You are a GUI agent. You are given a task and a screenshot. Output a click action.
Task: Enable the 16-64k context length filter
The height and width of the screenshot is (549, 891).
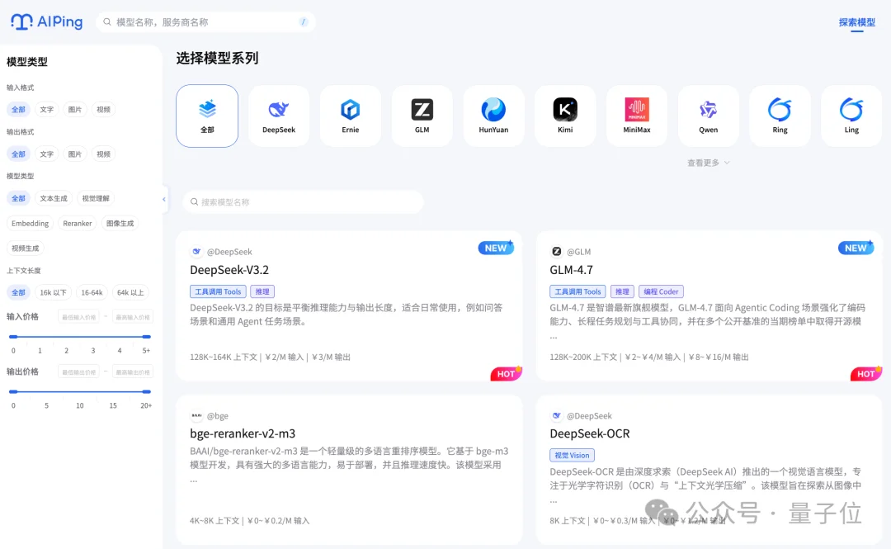point(92,291)
